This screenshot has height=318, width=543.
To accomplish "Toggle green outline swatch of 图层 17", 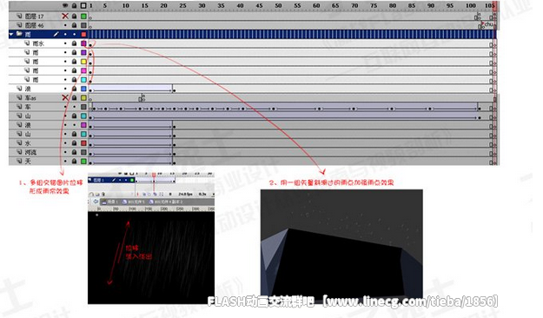I will click(x=83, y=16).
